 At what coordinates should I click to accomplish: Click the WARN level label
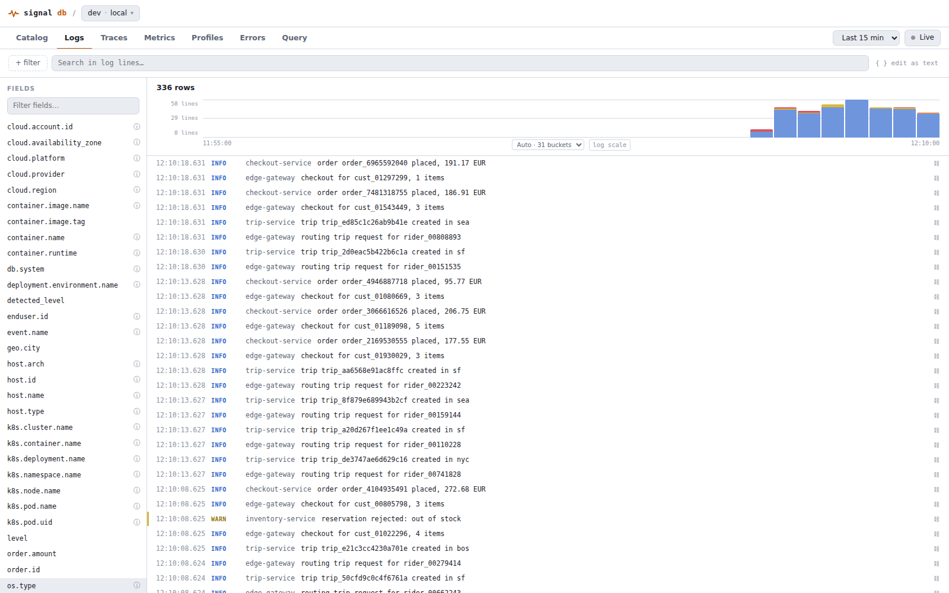tap(218, 519)
